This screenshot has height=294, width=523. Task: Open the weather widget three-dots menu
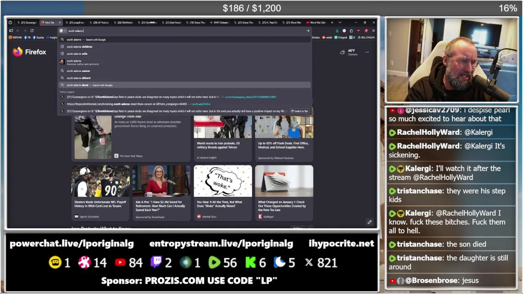pos(367,52)
